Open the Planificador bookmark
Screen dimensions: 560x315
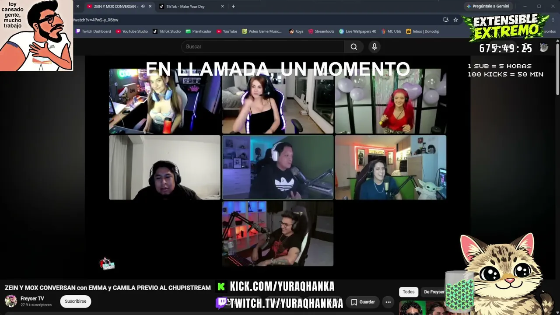pos(199,31)
